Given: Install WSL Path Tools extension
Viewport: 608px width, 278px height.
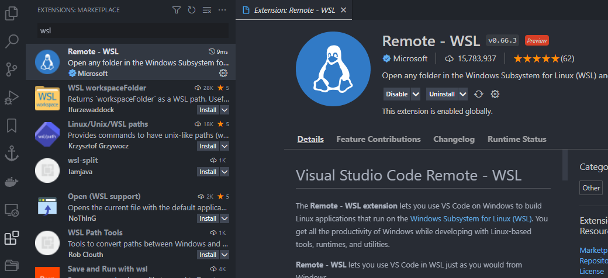Looking at the screenshot, I should pos(208,255).
